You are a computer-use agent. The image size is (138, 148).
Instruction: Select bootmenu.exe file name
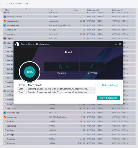pyautogui.click(x=12, y=21)
